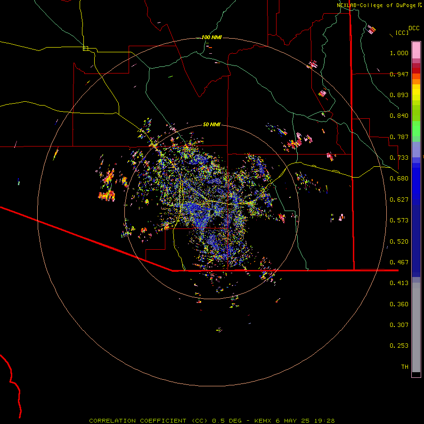Viewport: 424px width, 424px height.
Task: Click the 0.840 scale value
Action: (x=399, y=116)
